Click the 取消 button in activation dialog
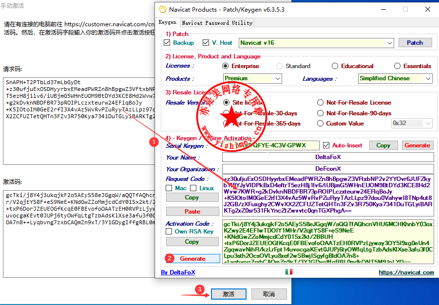Screen dimensions: 439x305 pos(269,294)
